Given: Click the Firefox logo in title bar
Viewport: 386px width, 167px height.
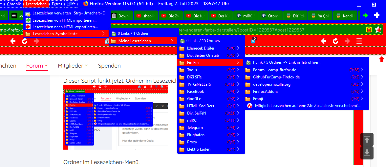Looking at the screenshot, I should tap(86, 4).
